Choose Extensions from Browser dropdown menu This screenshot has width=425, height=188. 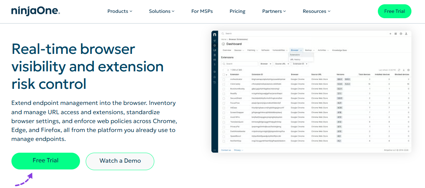point(301,55)
